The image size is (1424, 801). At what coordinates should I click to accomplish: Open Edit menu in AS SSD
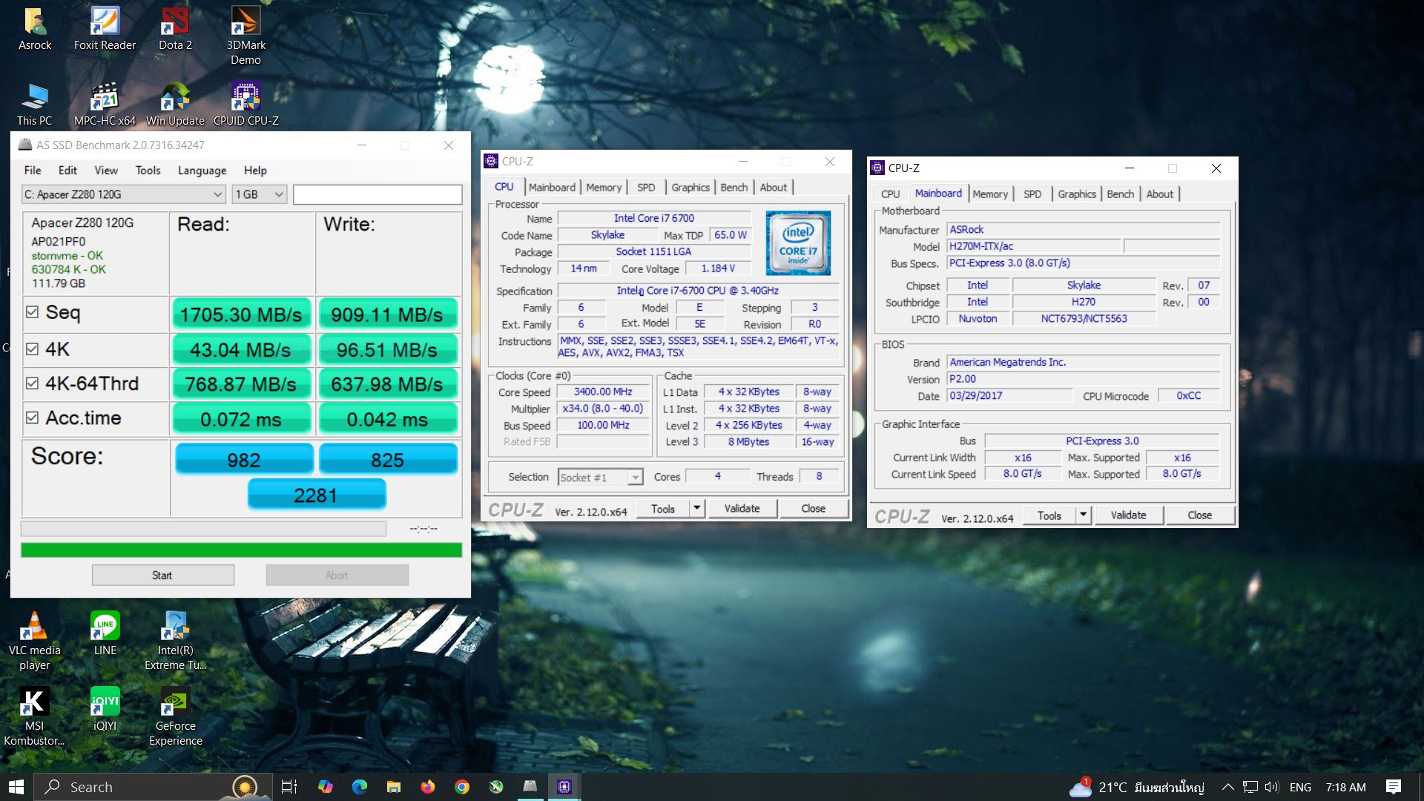tap(67, 170)
